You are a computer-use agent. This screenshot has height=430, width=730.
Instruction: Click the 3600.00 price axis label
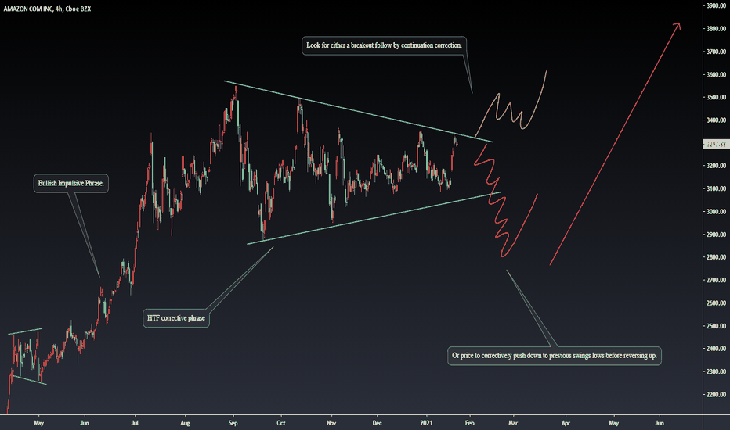[717, 74]
